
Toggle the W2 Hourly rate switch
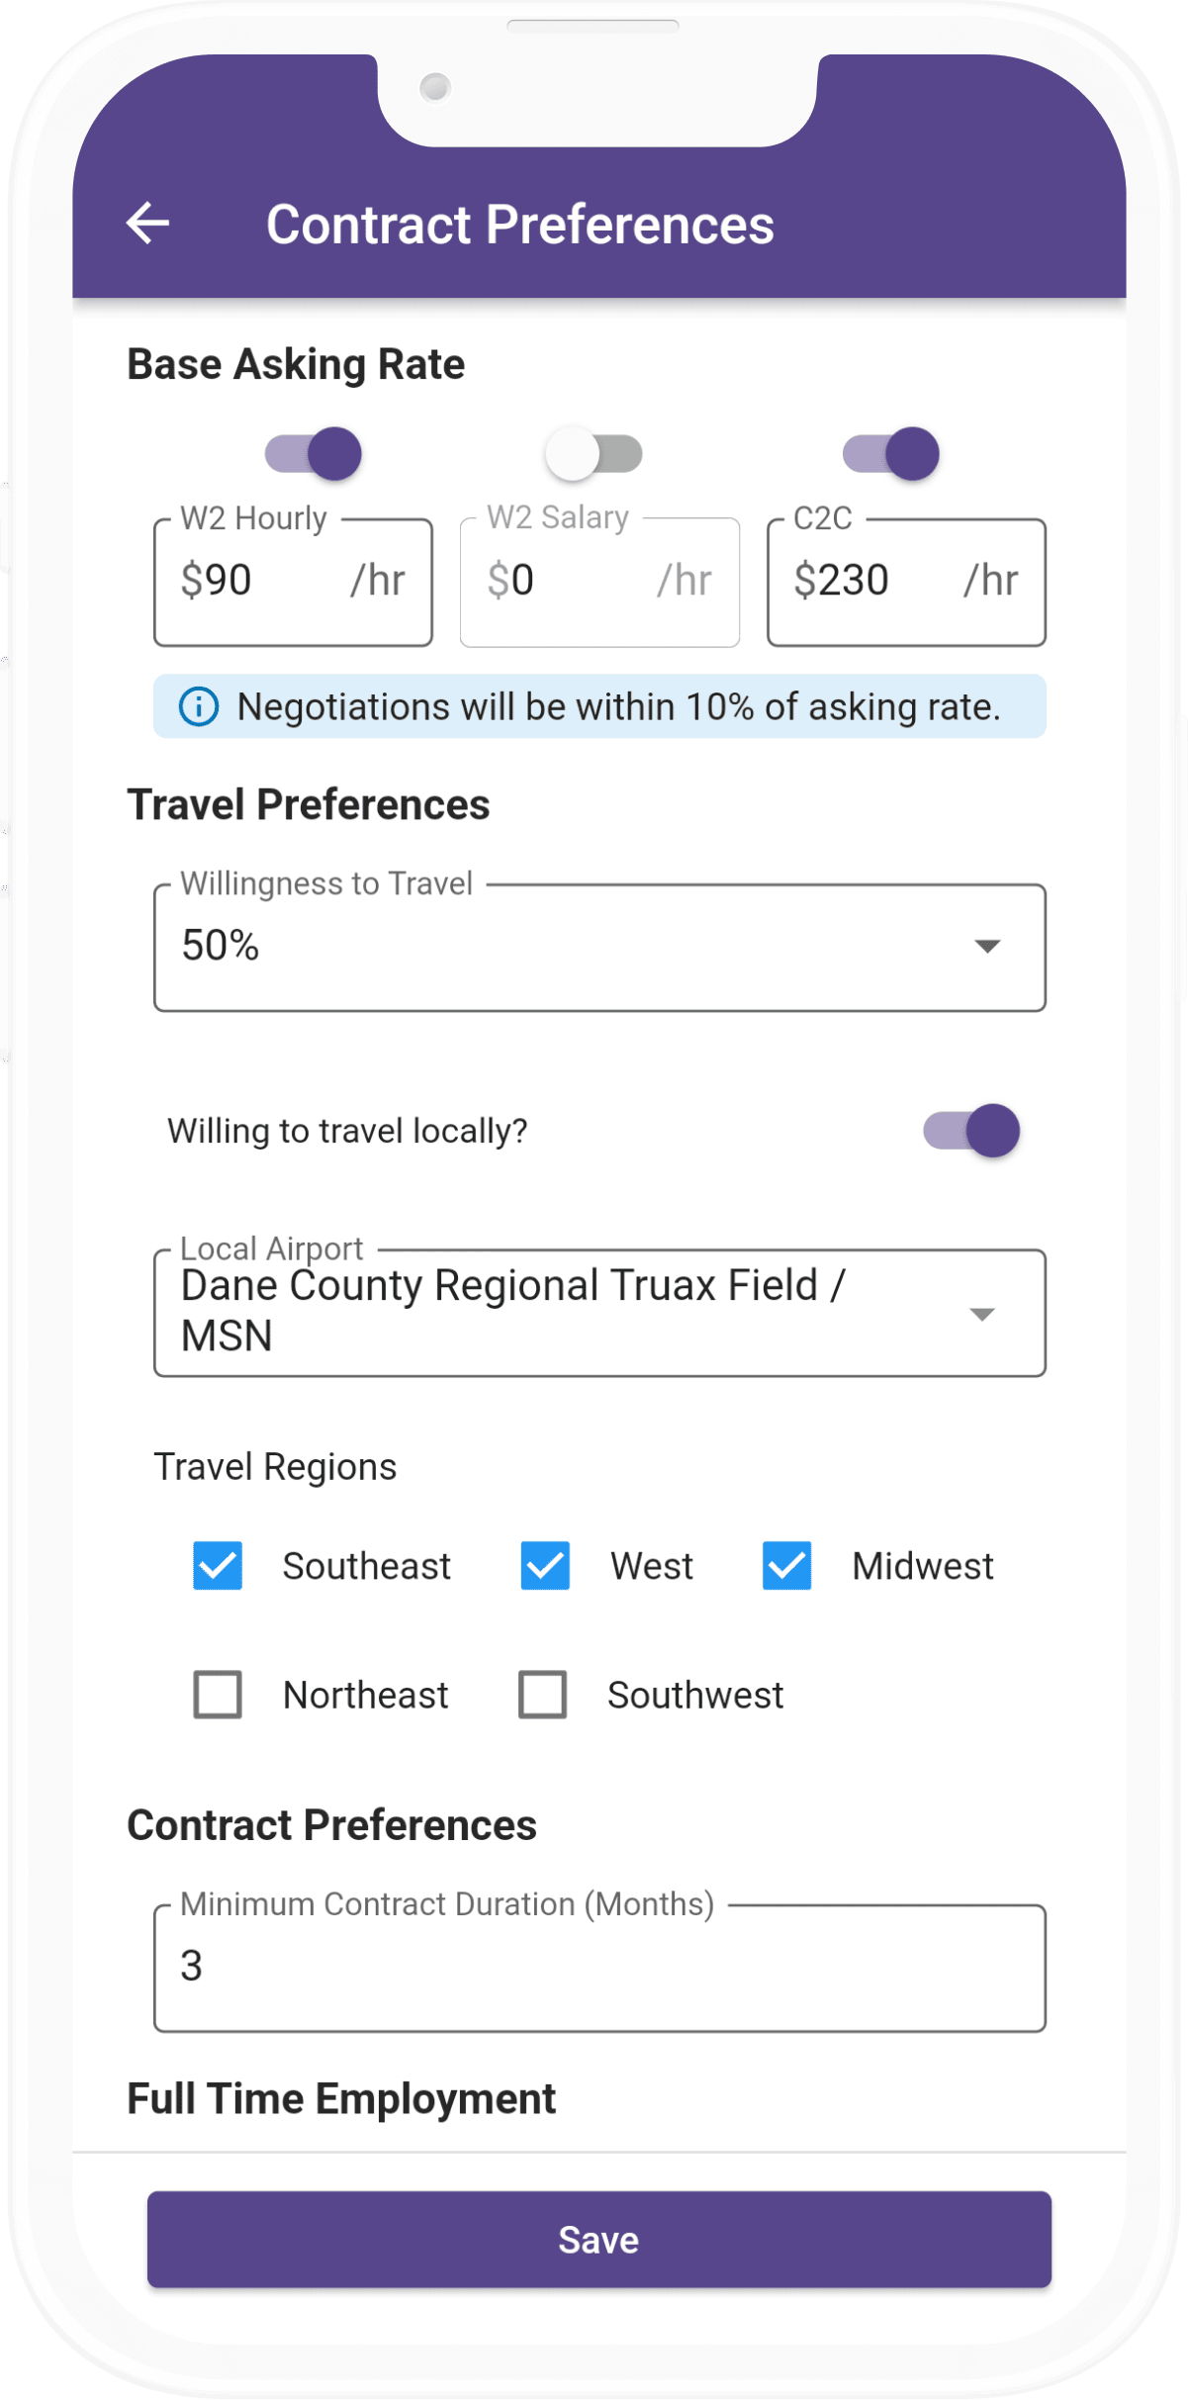(x=314, y=454)
